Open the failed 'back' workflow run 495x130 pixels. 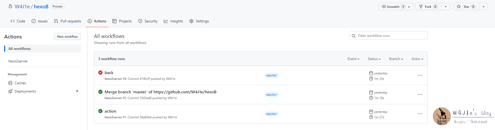(109, 73)
